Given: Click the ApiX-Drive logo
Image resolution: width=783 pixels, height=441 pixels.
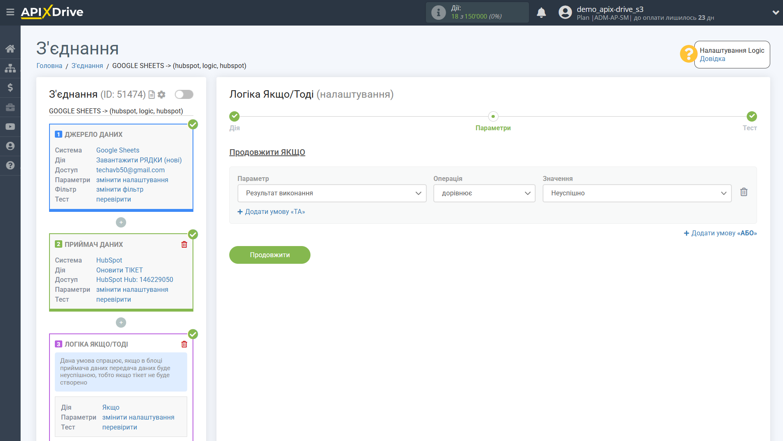Looking at the screenshot, I should 52,12.
